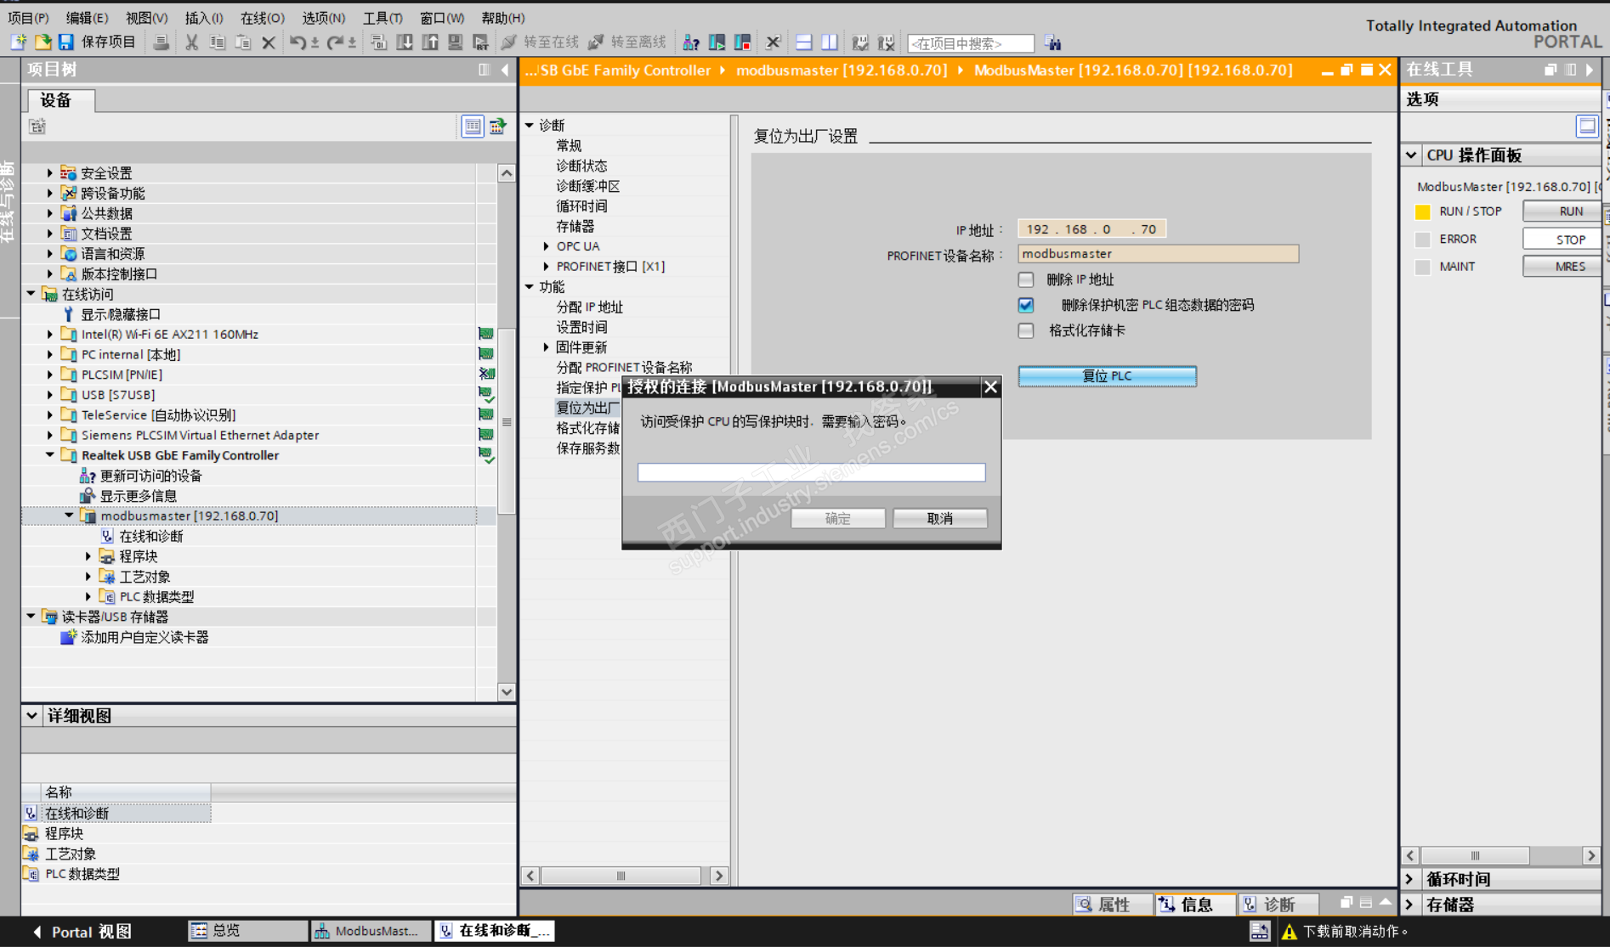Click the open project toolbar icon

[x=43, y=42]
